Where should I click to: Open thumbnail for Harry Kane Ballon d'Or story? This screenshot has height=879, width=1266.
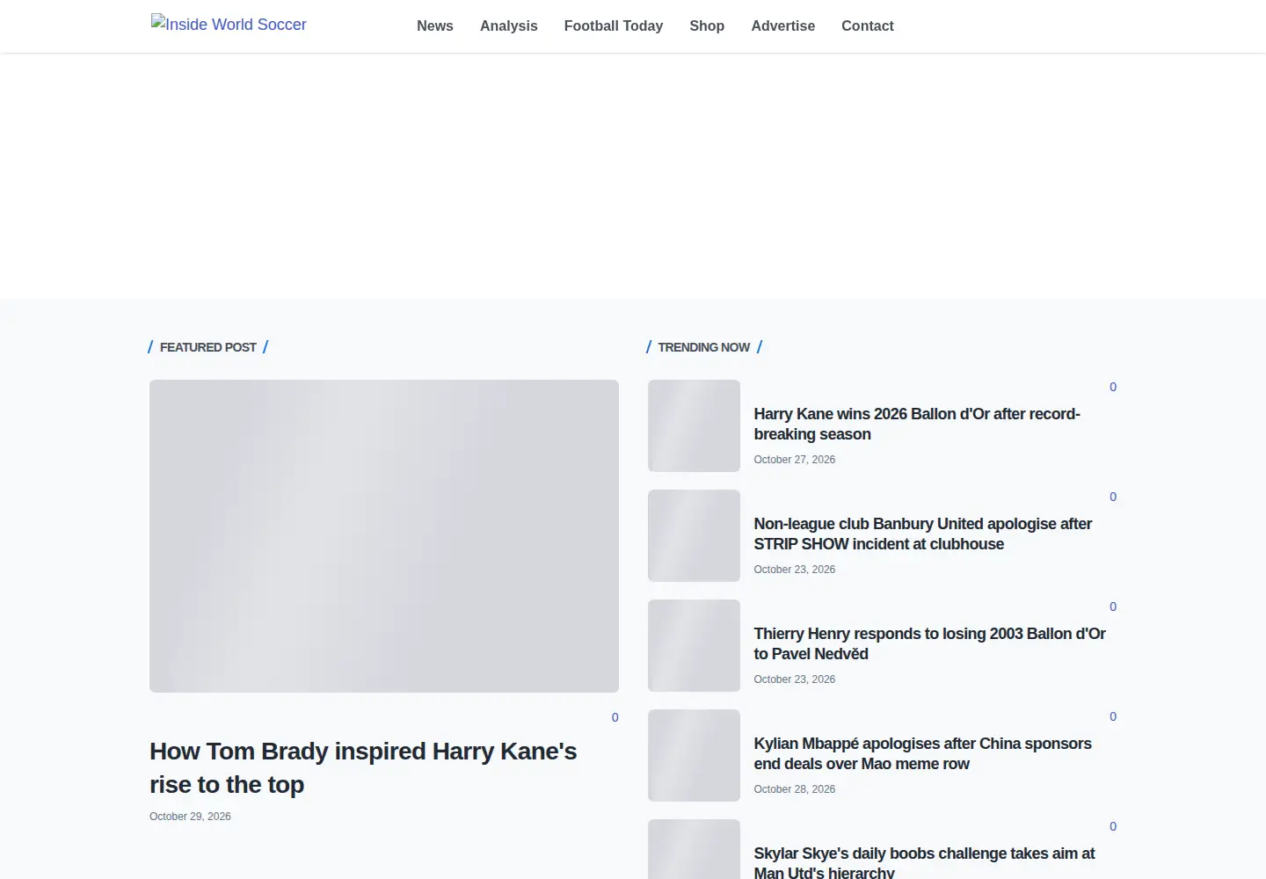[695, 425]
